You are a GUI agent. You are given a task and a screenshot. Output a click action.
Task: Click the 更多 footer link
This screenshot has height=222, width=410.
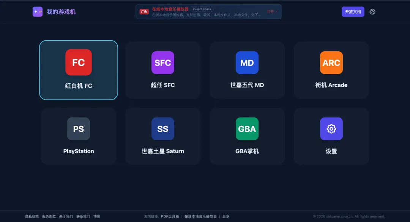tap(226, 217)
